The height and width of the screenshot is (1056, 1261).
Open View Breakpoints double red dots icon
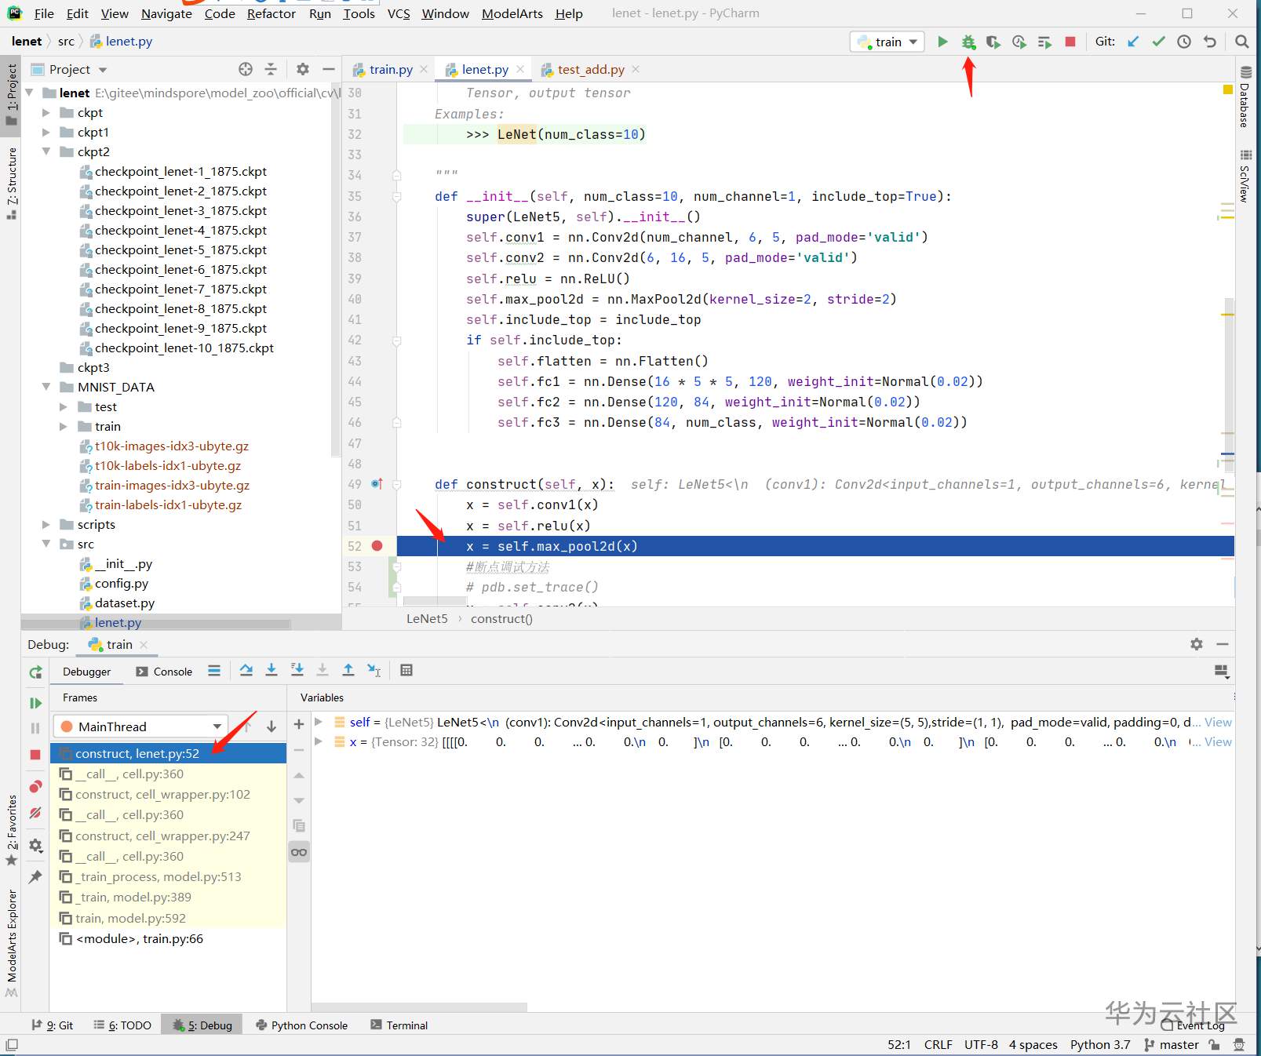click(35, 787)
